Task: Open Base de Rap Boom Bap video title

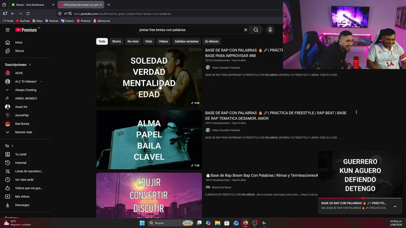Action: (262, 175)
